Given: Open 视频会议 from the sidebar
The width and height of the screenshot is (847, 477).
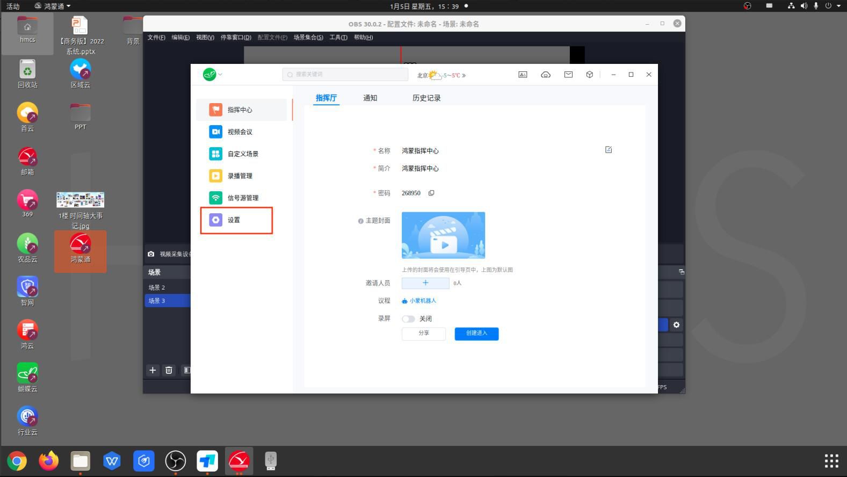Looking at the screenshot, I should pyautogui.click(x=239, y=132).
